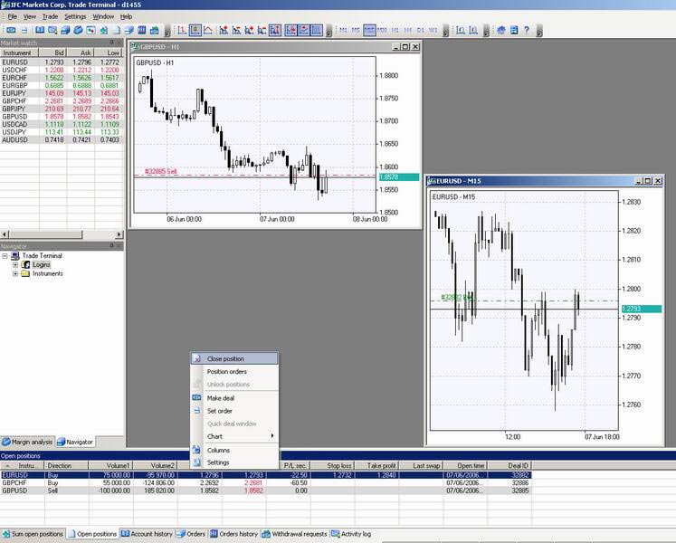Toggle the M15 timeframe button
Screen dimensions: 676x543
tap(370, 30)
